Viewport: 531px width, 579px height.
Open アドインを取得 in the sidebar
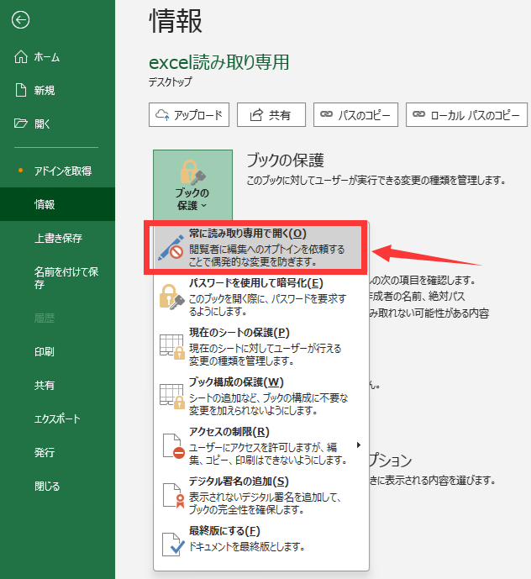pos(62,171)
